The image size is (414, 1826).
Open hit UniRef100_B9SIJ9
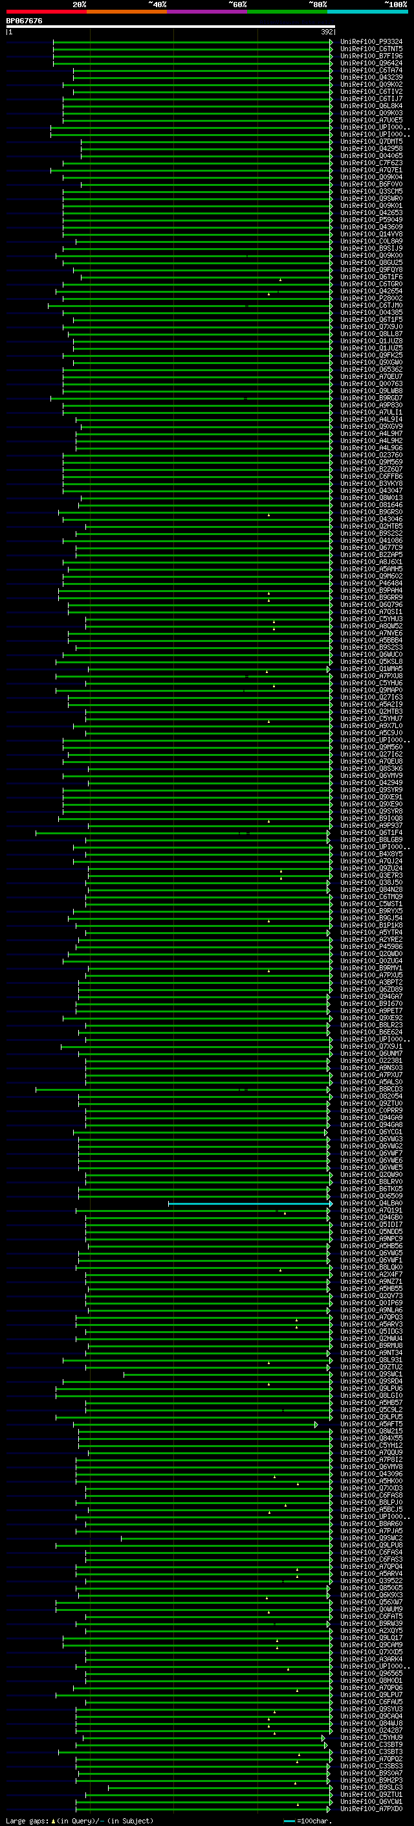(x=371, y=248)
